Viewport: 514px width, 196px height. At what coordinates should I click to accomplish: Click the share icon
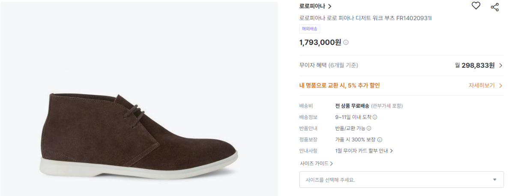click(495, 6)
